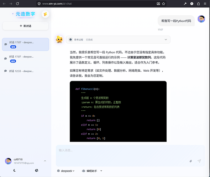The image size is (210, 177).
Task: Select the highlighted 对话 17:07 conversation
Action: 25,44
